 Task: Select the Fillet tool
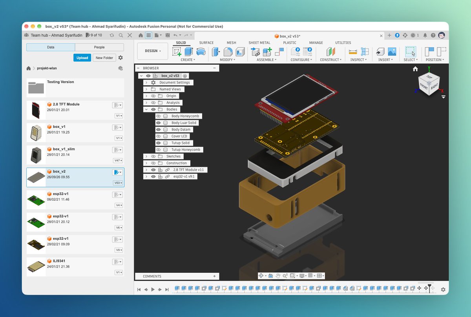click(x=228, y=51)
